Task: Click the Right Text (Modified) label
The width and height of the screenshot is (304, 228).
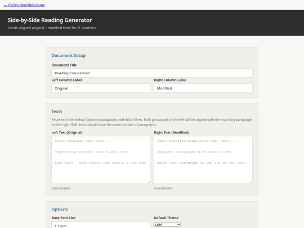Action: (171, 133)
